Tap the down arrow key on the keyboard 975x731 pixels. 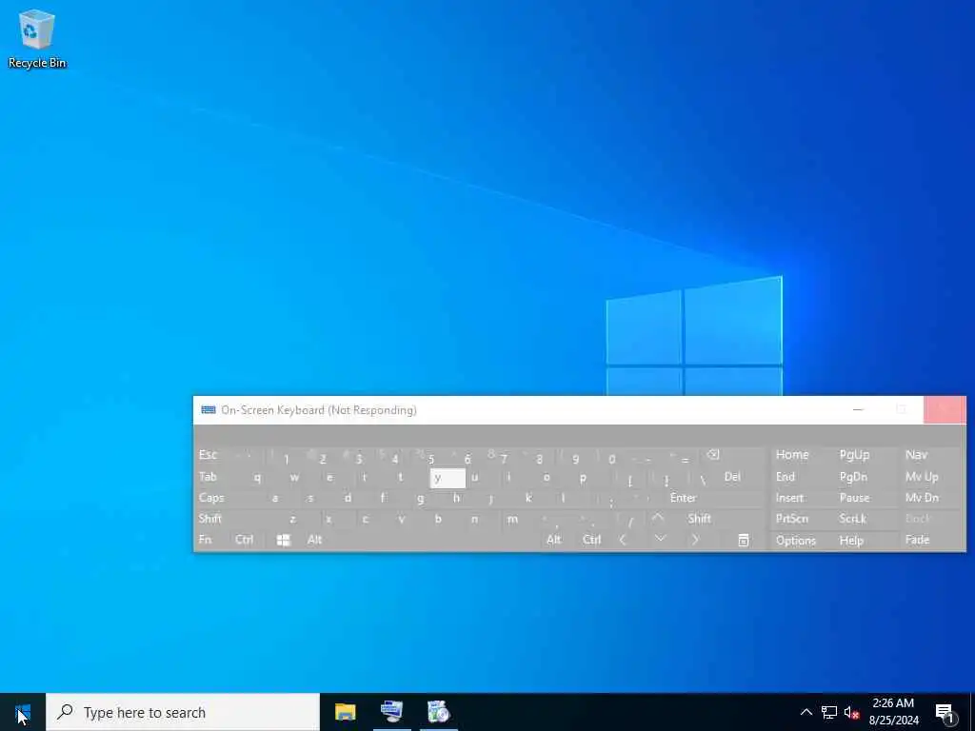tap(660, 539)
